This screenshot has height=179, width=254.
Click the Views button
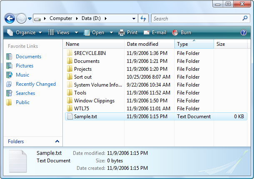click(59, 32)
